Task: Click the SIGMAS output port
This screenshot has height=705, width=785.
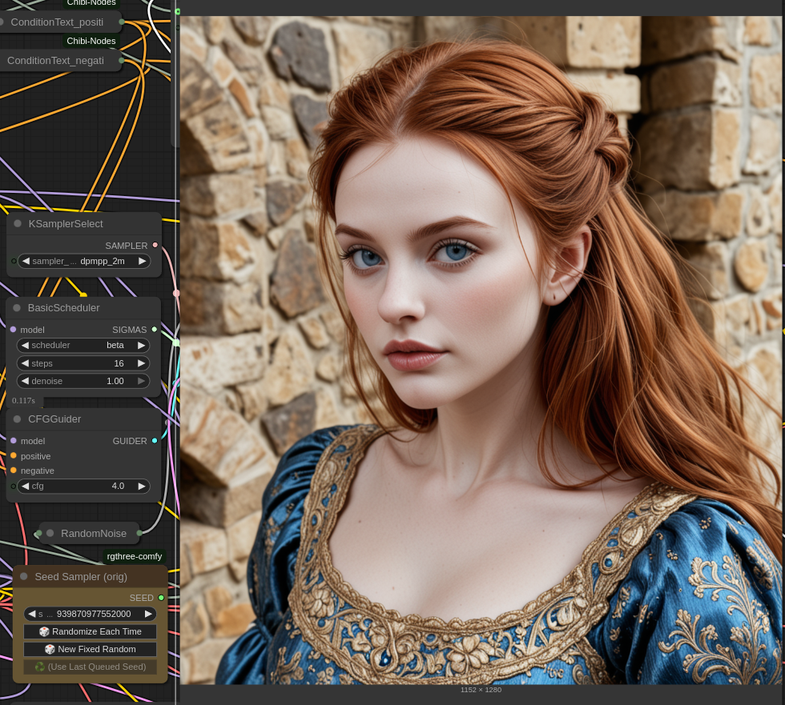Action: click(155, 330)
